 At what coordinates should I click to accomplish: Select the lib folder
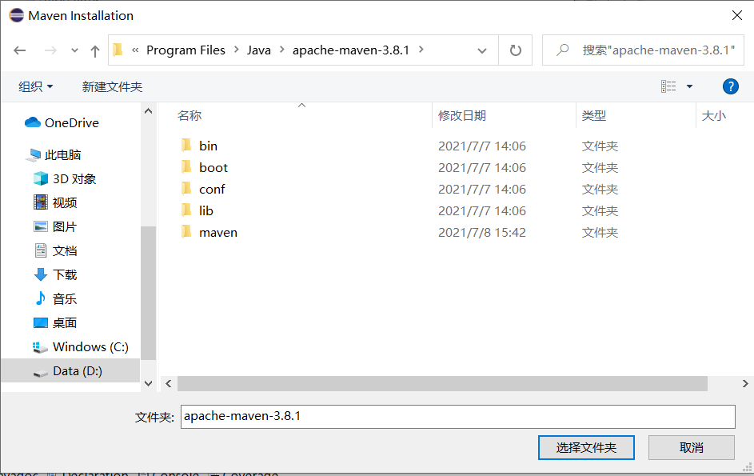coord(205,211)
